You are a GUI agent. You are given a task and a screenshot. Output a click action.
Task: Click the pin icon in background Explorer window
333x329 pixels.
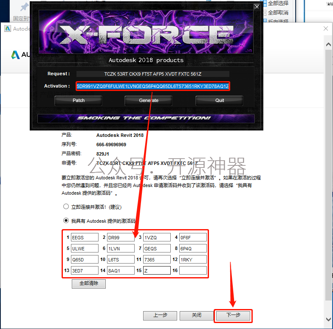click(x=24, y=7)
